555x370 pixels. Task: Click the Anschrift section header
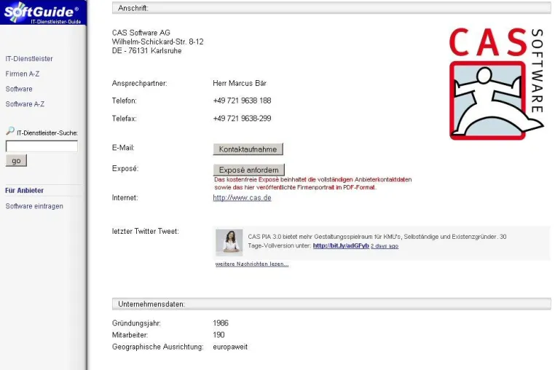(331, 8)
